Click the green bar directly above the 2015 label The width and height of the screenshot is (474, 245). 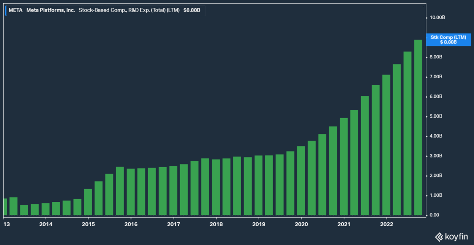(x=88, y=202)
